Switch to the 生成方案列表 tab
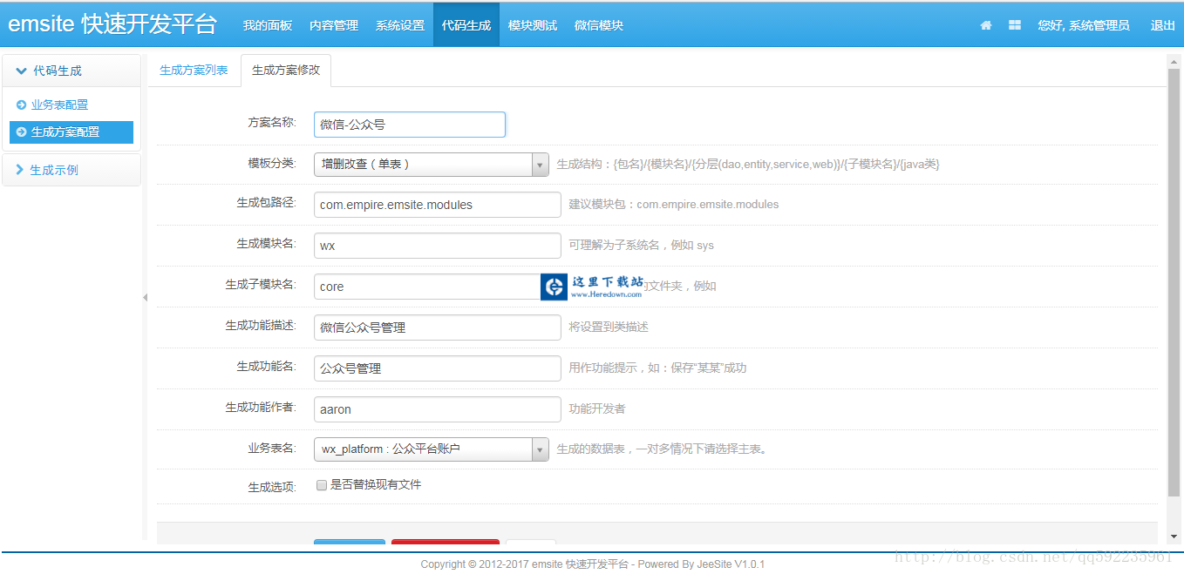This screenshot has width=1184, height=574. (x=194, y=71)
